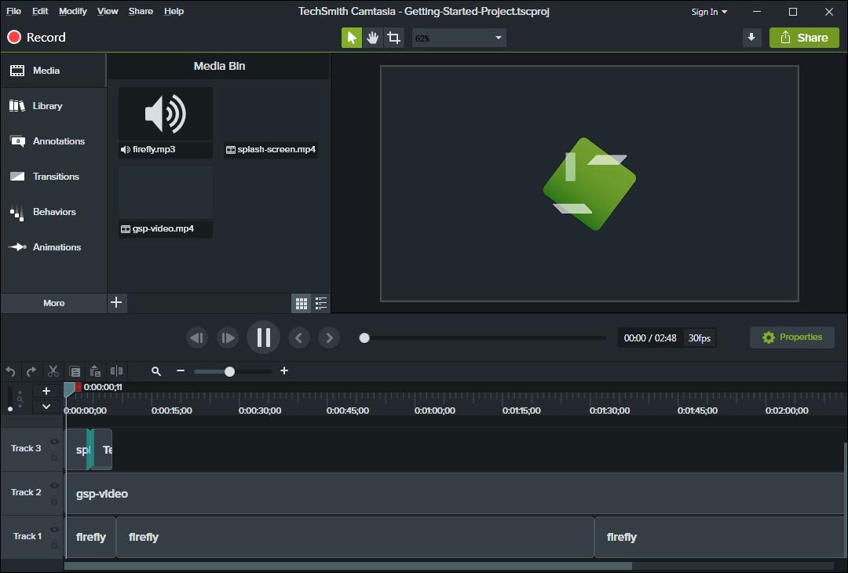Lock Track 1 with its lock icon
The image size is (848, 573).
click(54, 545)
